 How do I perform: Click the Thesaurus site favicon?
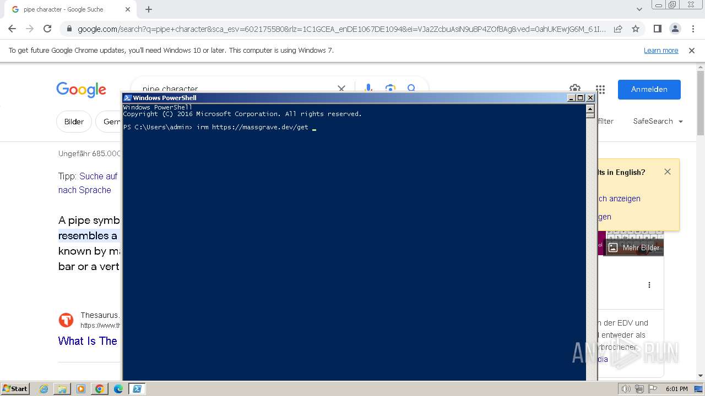coord(66,320)
